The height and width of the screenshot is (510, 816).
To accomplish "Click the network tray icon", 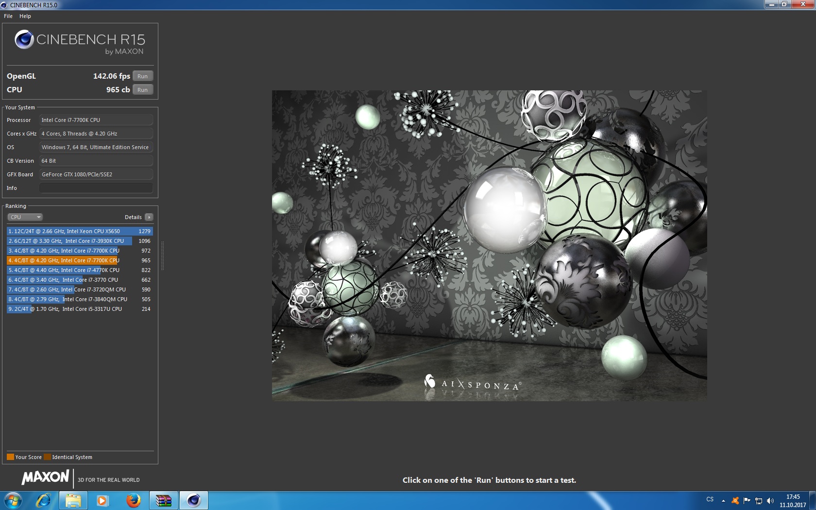I will point(759,500).
